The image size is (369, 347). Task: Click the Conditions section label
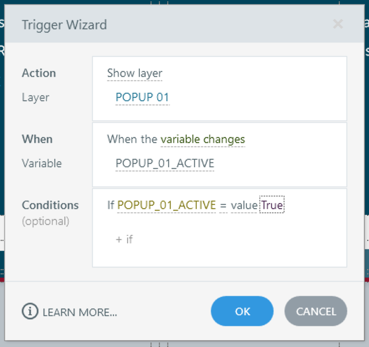pos(50,205)
